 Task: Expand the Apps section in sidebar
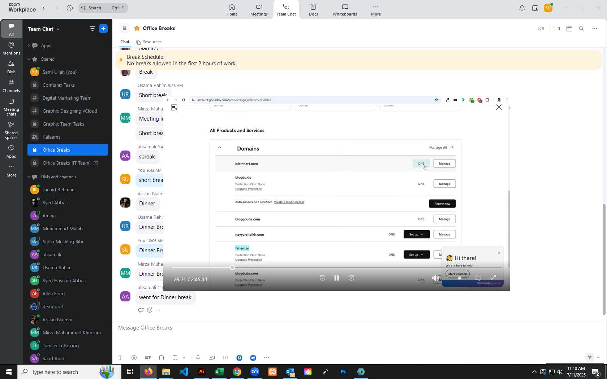(29, 45)
